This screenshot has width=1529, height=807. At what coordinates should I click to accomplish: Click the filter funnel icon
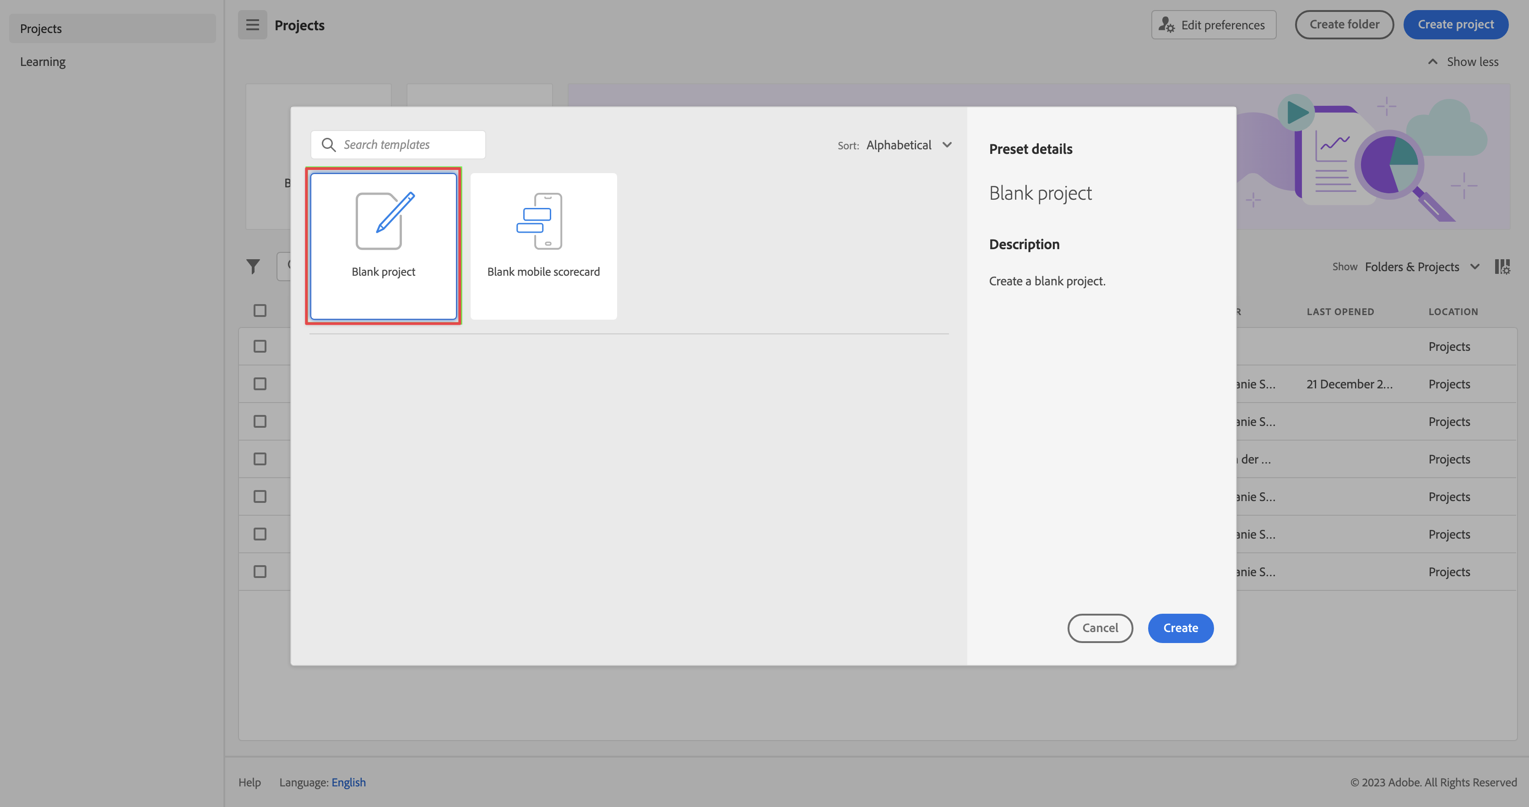coord(254,267)
